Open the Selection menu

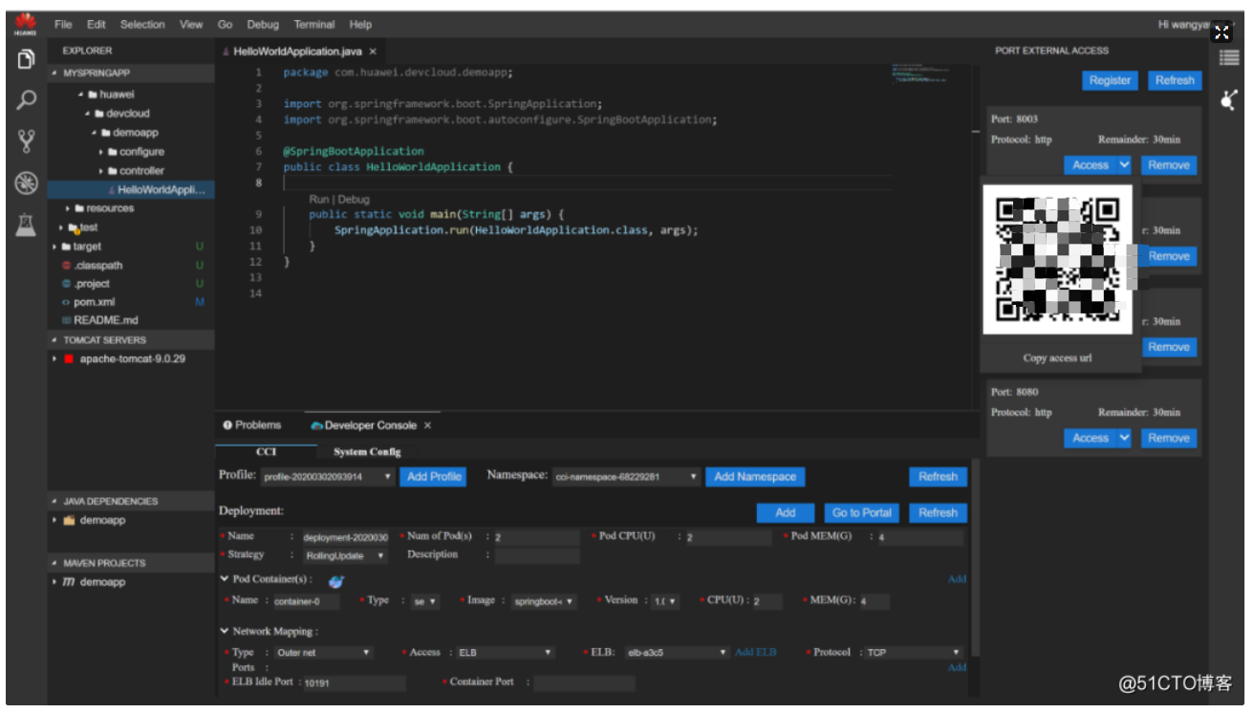coord(142,24)
